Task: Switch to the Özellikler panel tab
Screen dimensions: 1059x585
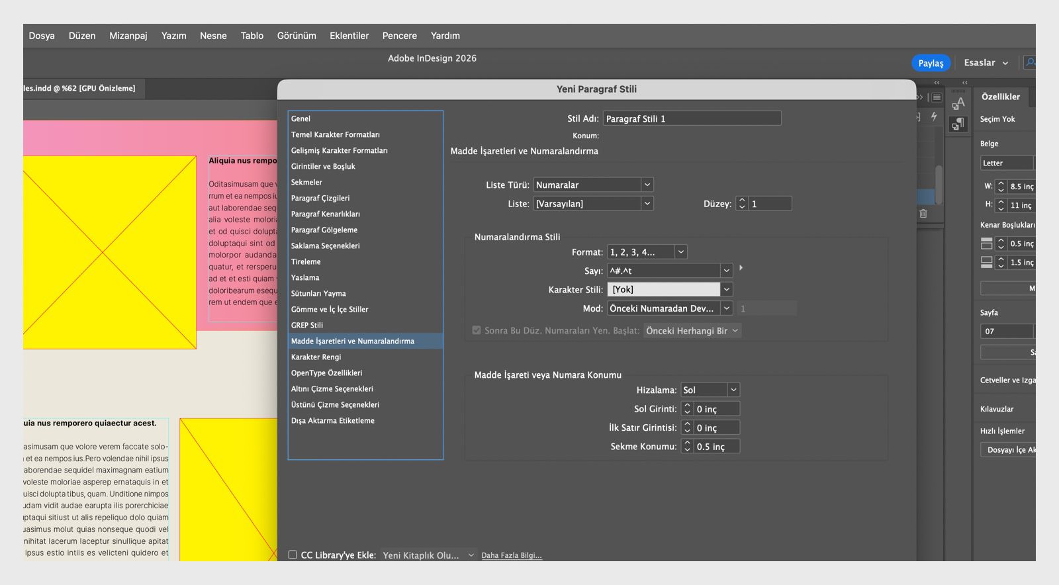Action: coord(1001,97)
